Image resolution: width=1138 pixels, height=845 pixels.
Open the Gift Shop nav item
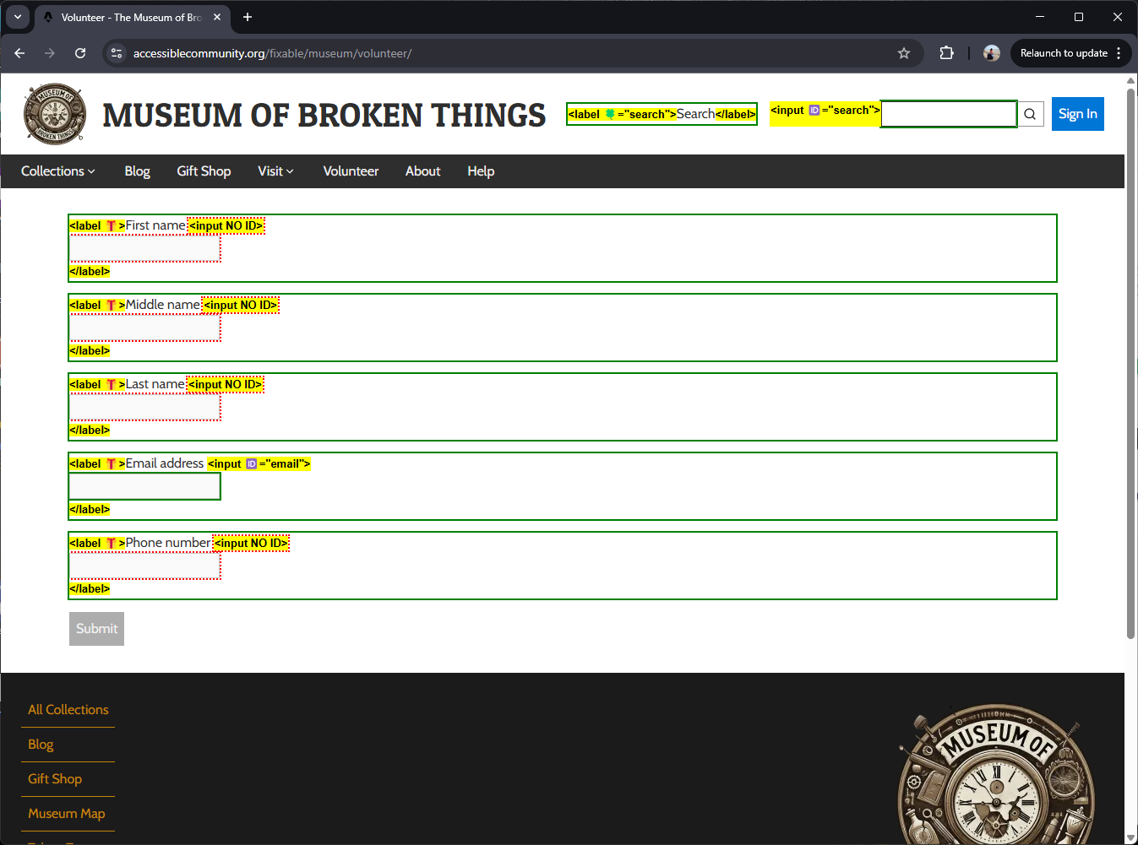pyautogui.click(x=204, y=171)
